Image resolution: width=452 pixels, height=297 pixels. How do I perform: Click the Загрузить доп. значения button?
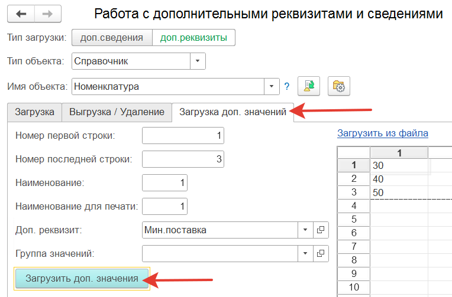(82, 278)
